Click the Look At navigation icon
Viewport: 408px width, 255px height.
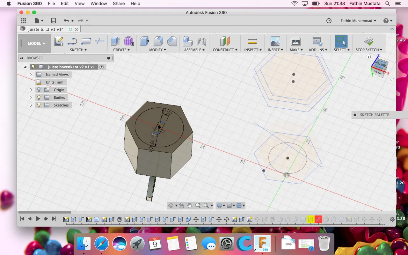pos(181,206)
